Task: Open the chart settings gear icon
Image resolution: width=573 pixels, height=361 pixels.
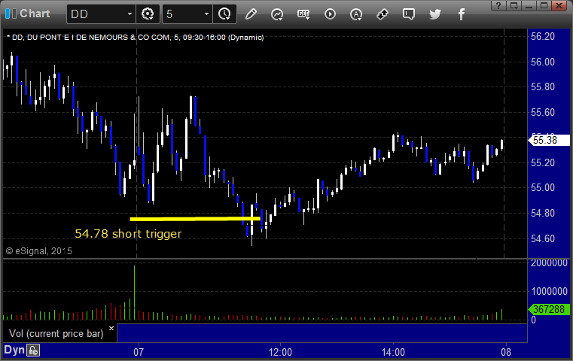Action: point(148,14)
